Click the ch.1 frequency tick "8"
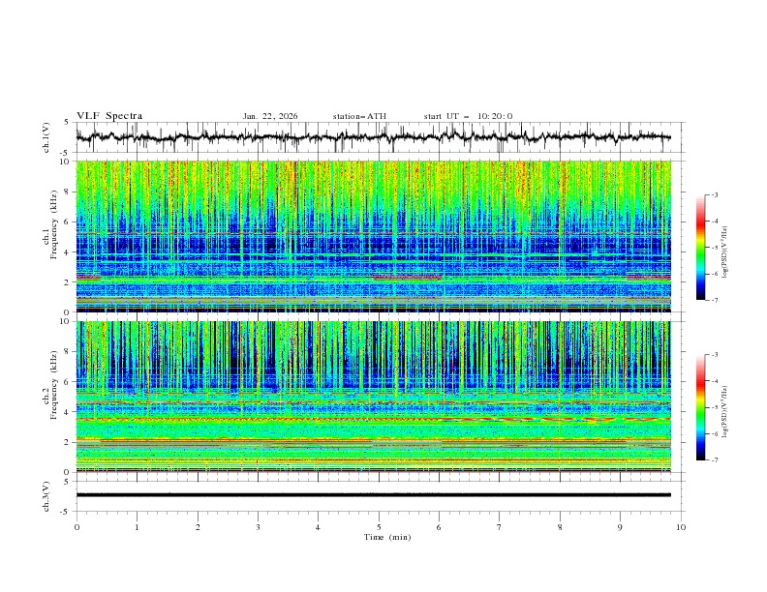The image size is (767, 592). coord(68,192)
